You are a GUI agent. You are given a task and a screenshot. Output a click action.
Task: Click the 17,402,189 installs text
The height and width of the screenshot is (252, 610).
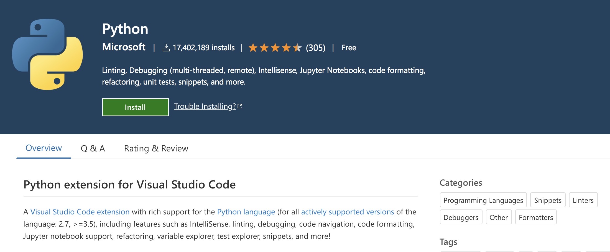coord(204,48)
